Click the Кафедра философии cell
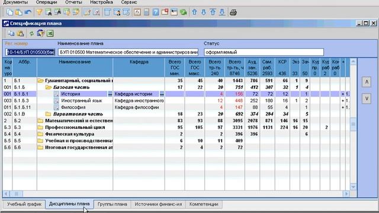The height and width of the screenshot is (213, 379). (x=139, y=107)
